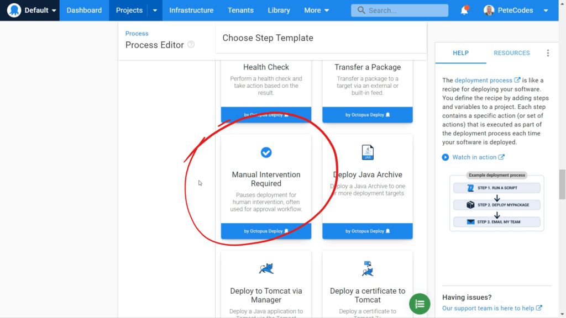The image size is (566, 318).
Task: Open the Tenants menu
Action: [x=240, y=10]
